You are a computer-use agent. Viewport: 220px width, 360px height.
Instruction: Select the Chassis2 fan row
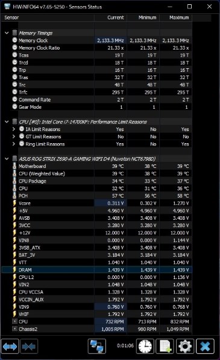click(96, 329)
